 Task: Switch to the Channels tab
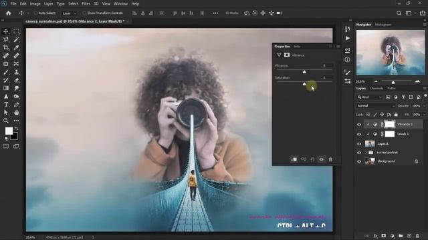pos(376,88)
